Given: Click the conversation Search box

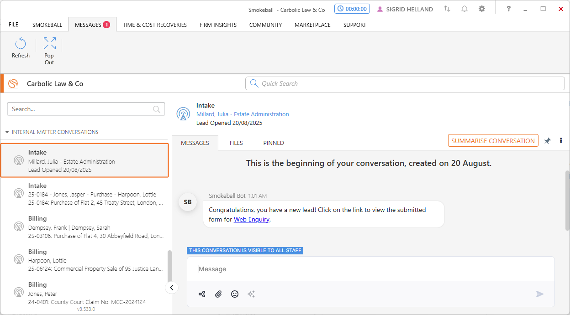Looking at the screenshot, I should tap(86, 109).
